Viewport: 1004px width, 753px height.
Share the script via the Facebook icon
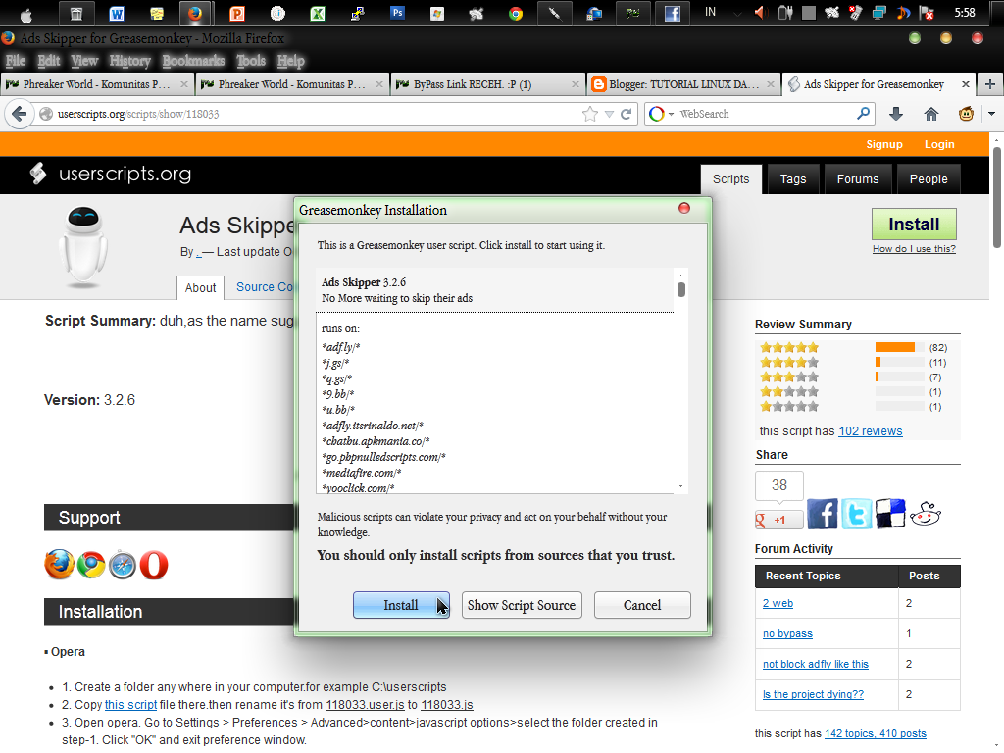(822, 513)
